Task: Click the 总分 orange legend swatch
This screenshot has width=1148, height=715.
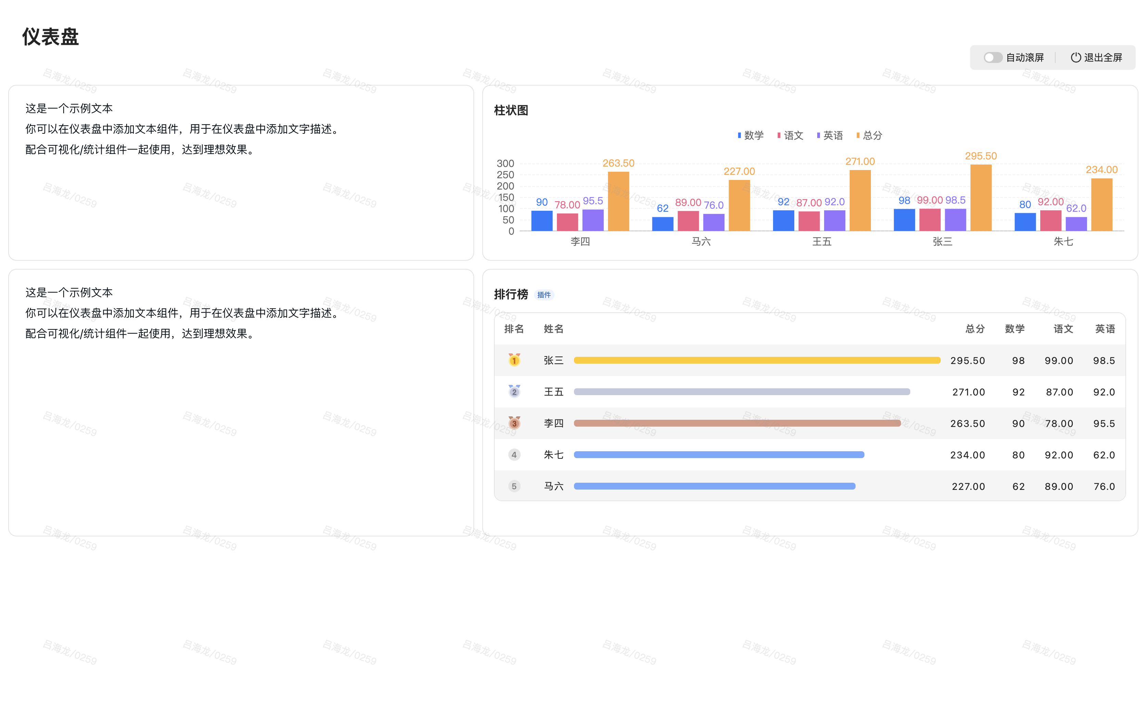Action: (858, 136)
